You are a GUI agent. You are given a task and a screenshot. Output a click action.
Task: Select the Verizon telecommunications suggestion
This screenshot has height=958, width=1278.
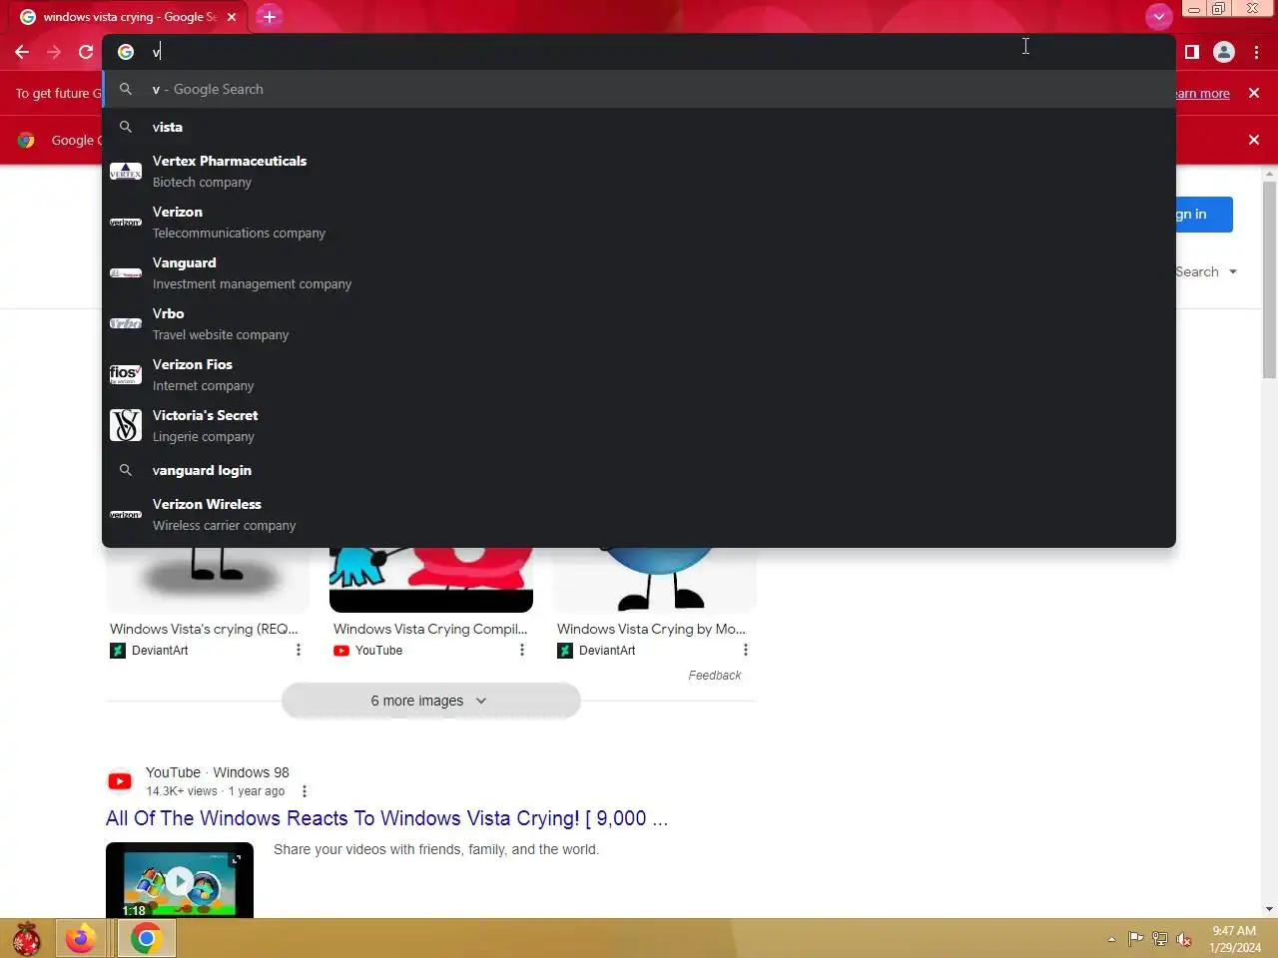639,223
